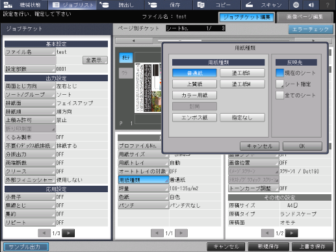Confirm paper type dialog with OK
The image size is (336, 252).
click(x=302, y=146)
